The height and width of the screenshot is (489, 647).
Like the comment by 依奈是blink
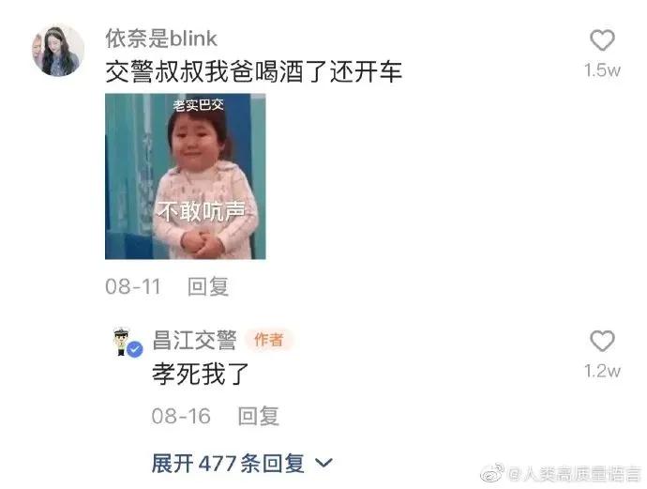tap(602, 40)
